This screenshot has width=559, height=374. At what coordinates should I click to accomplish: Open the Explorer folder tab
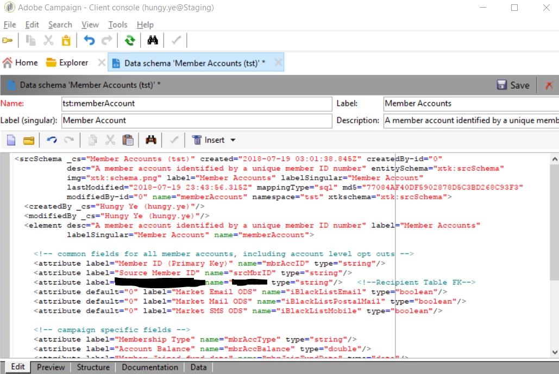[67, 62]
